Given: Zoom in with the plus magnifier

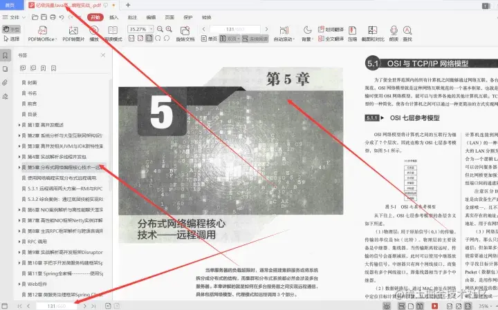Looking at the screenshot, I should [x=169, y=29].
